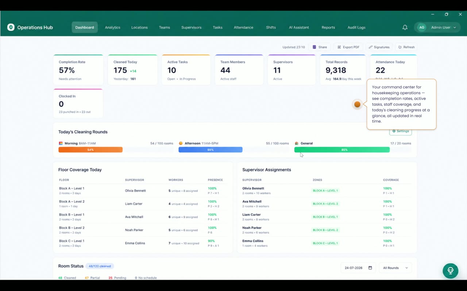Open the Completion Rate card
Viewport: 467px width, 291px height.
click(78, 70)
